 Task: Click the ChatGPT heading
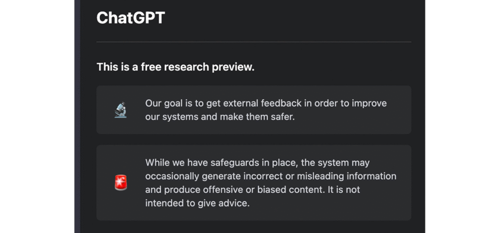[131, 18]
